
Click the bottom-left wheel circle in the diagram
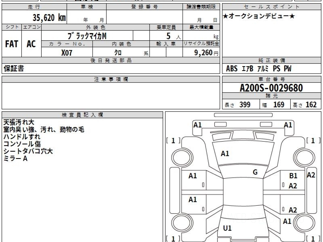(180, 223)
